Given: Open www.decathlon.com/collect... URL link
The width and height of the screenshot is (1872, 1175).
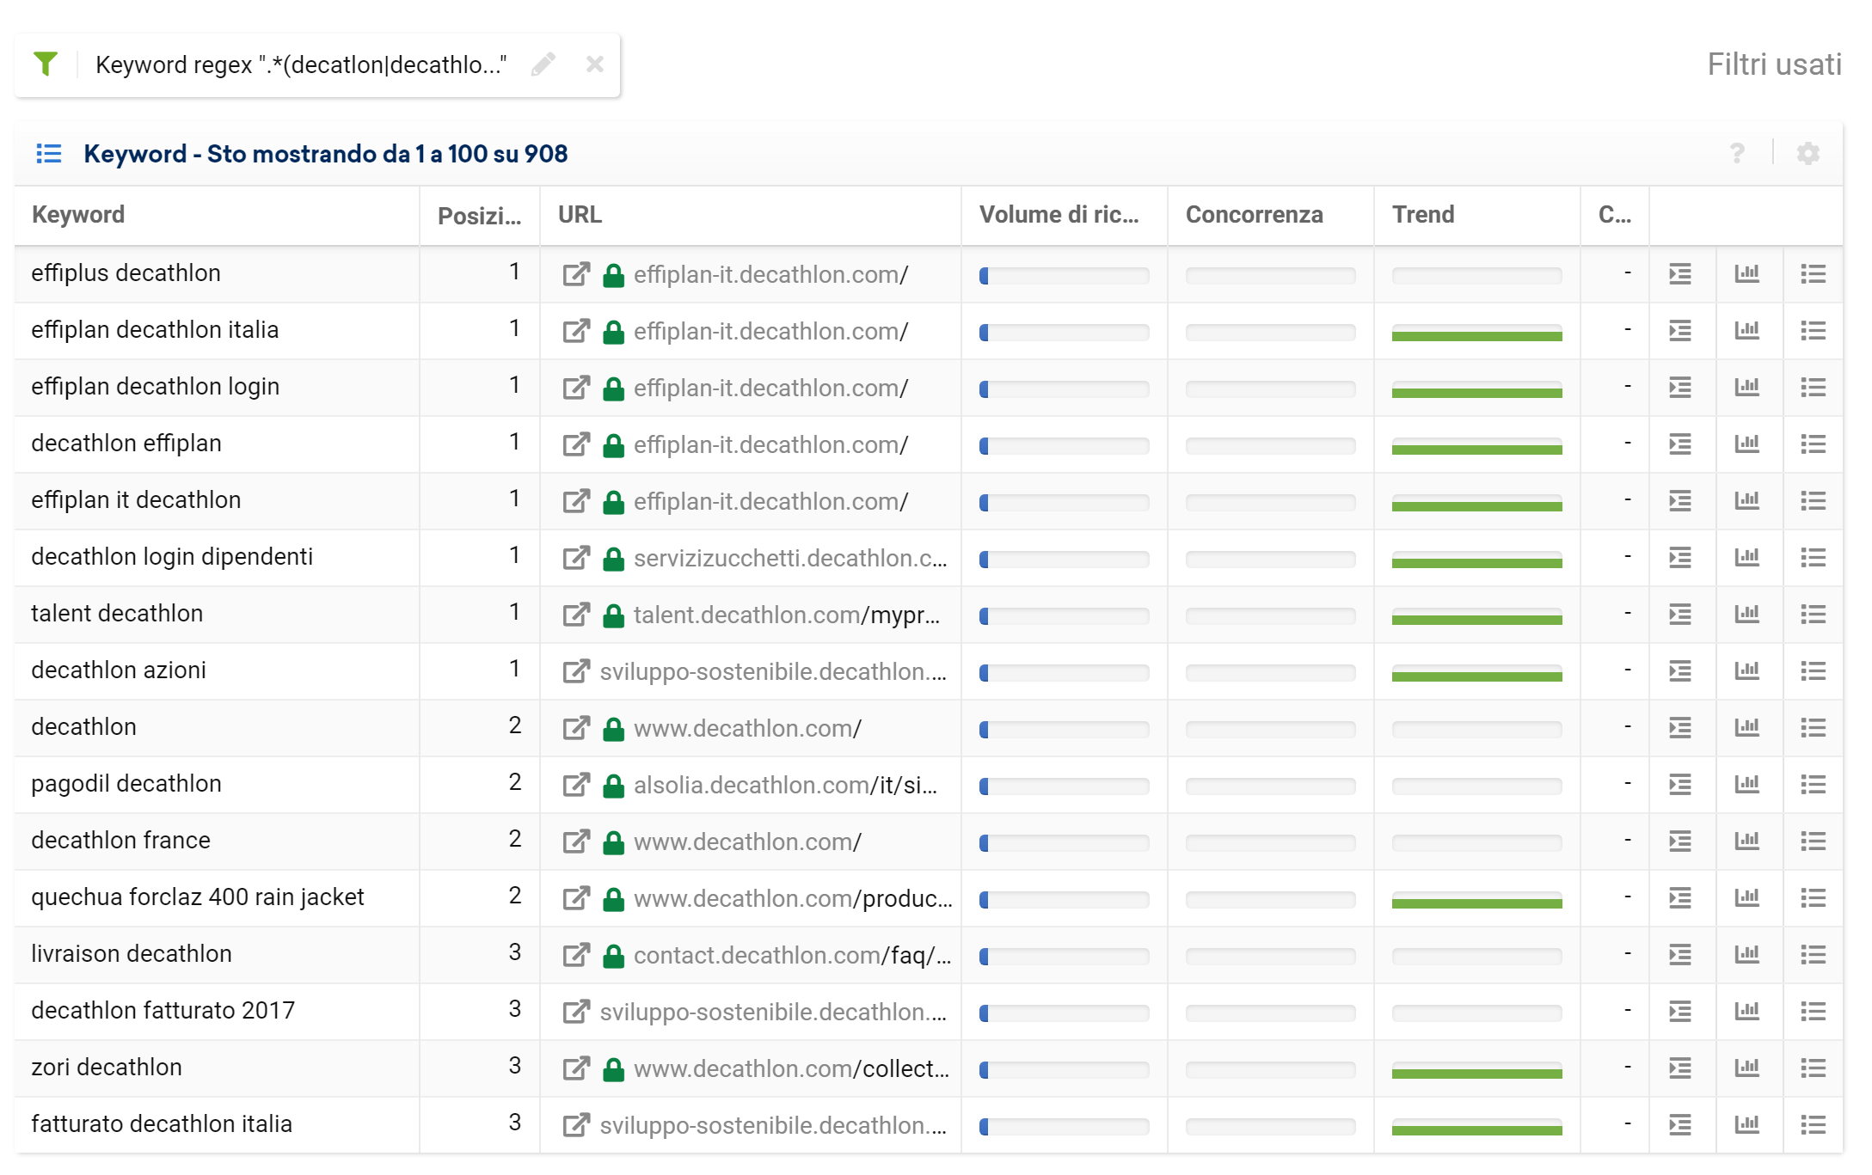Looking at the screenshot, I should coord(791,1069).
